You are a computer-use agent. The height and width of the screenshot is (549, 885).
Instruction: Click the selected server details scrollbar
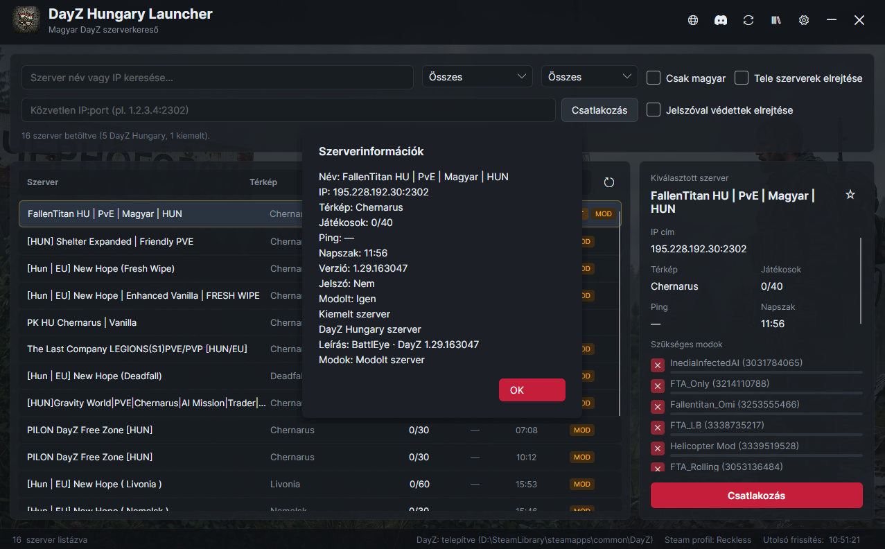click(x=861, y=280)
